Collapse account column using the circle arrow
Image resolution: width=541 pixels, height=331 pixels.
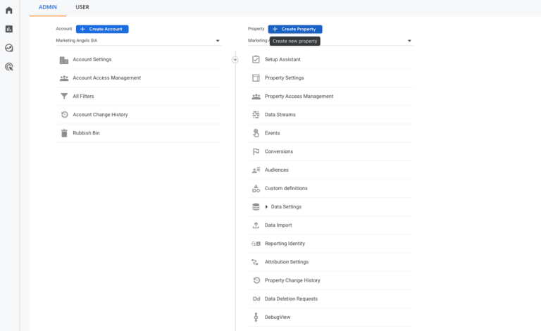click(235, 60)
